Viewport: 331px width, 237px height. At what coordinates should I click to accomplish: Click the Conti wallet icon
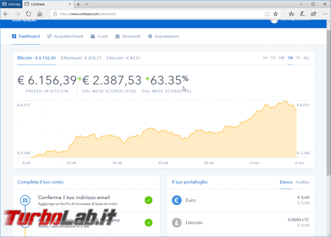[x=93, y=36]
